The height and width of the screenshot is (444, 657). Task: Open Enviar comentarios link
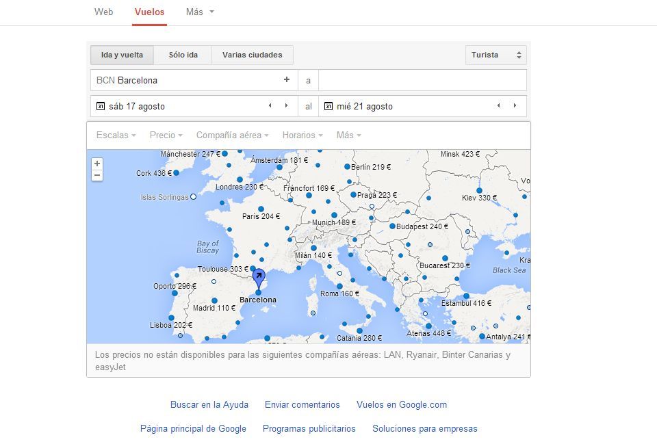click(302, 404)
